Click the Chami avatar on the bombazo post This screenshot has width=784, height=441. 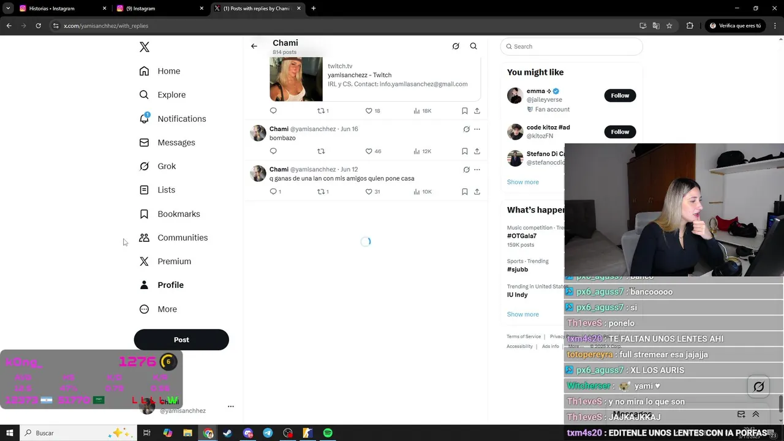[258, 133]
